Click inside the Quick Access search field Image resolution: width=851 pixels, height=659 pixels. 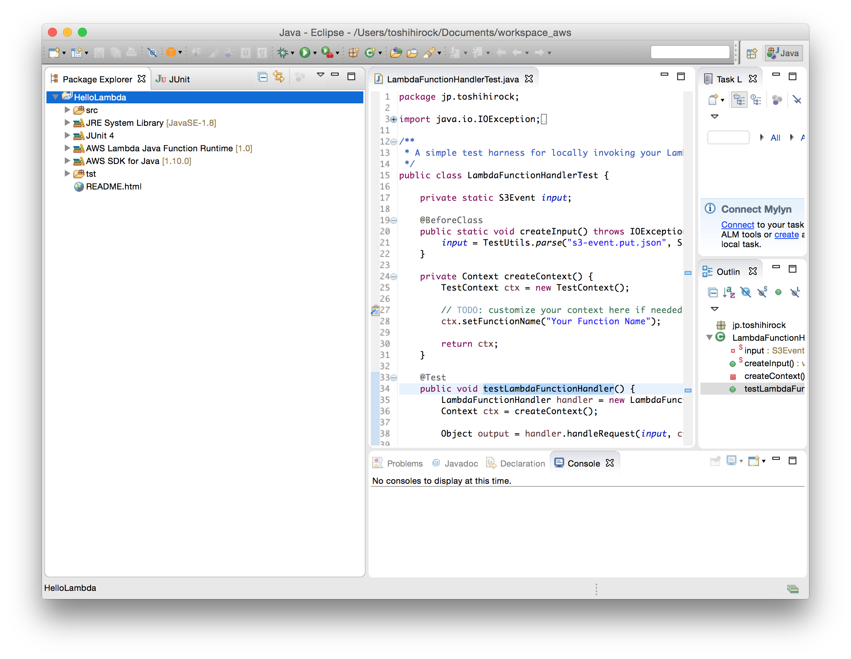(690, 52)
